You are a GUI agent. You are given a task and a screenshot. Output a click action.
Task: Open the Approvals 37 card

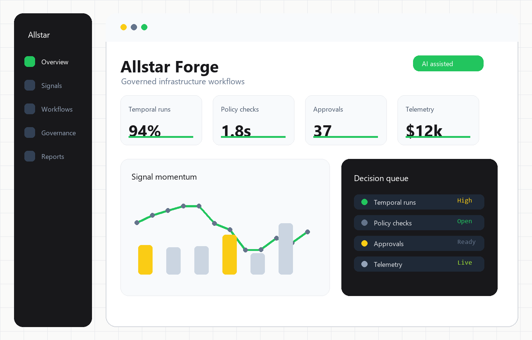tap(346, 120)
